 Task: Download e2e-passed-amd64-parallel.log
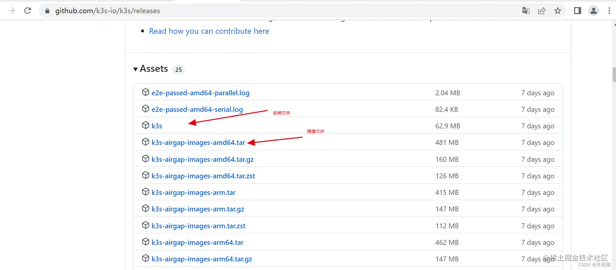tap(200, 93)
